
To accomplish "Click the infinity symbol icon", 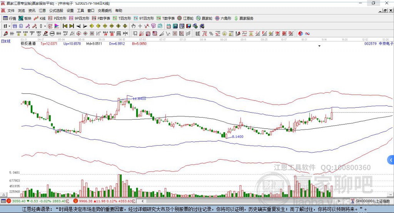I will tap(307, 33).
